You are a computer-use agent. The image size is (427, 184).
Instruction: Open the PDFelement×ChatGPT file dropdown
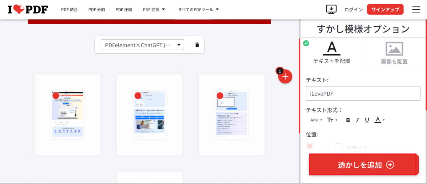(x=142, y=45)
